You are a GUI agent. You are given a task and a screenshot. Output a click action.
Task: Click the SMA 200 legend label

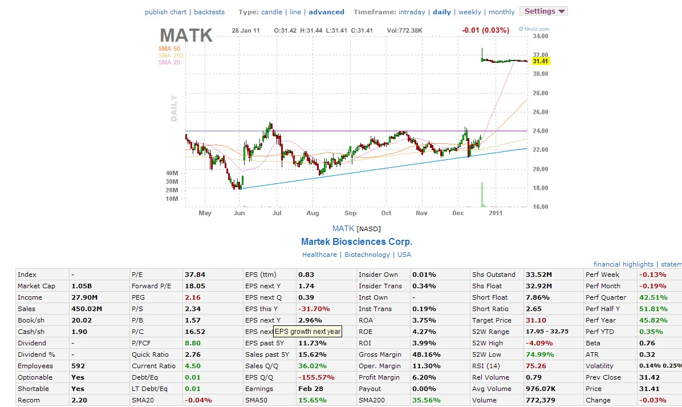171,56
